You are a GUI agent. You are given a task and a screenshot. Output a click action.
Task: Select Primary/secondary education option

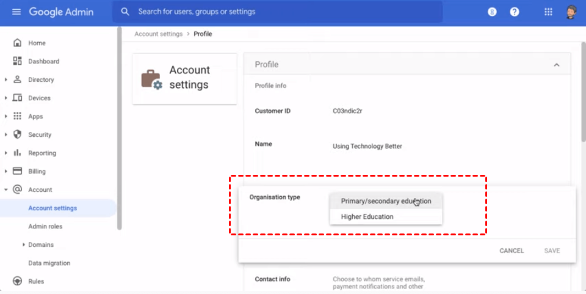point(386,201)
